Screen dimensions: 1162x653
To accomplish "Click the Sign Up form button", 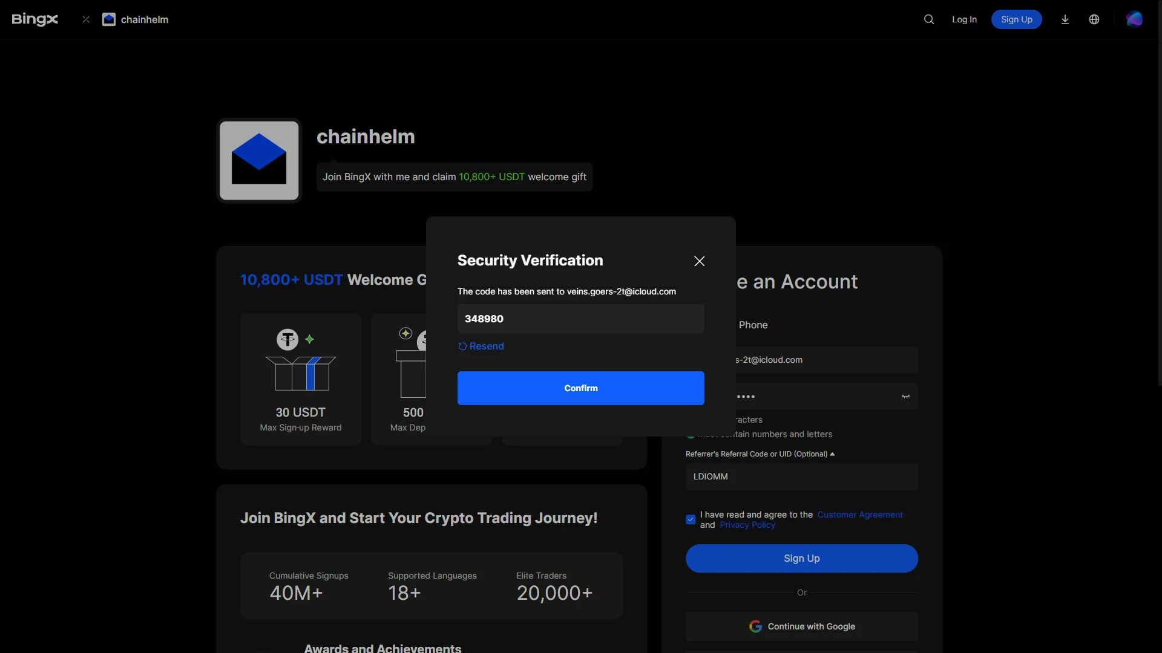I will 802,559.
